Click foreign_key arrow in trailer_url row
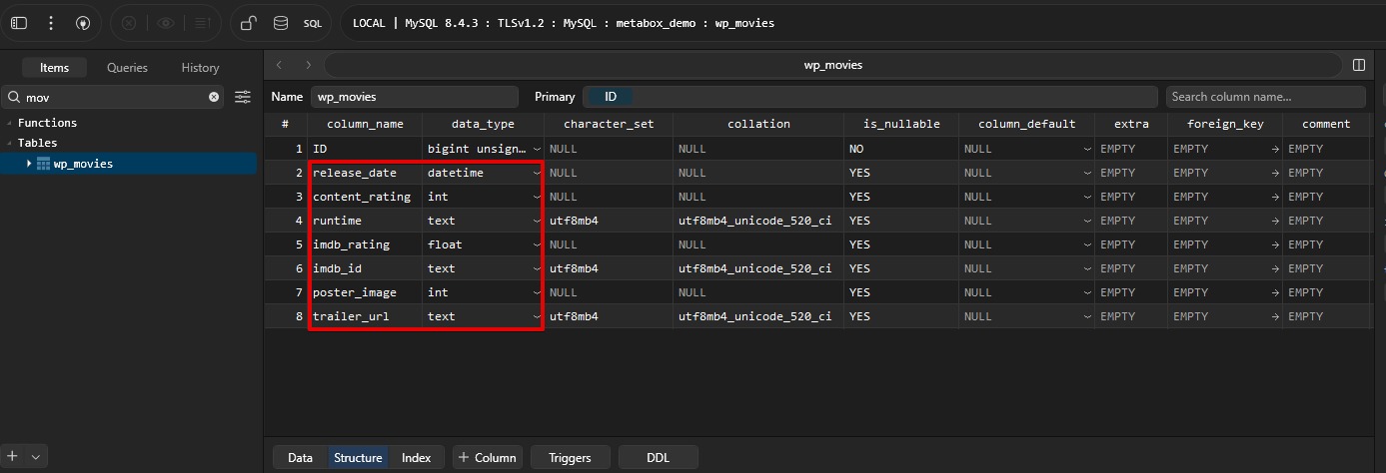Screen dimensions: 1386x473 (x=1274, y=316)
